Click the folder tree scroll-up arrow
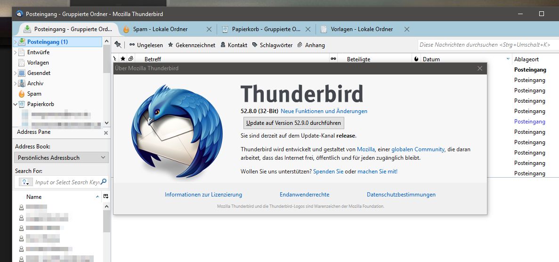Viewport: 559px width, 262px height. pyautogui.click(x=106, y=41)
